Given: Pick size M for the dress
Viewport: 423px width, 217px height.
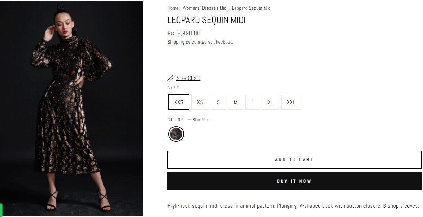Looking at the screenshot, I should [x=235, y=102].
